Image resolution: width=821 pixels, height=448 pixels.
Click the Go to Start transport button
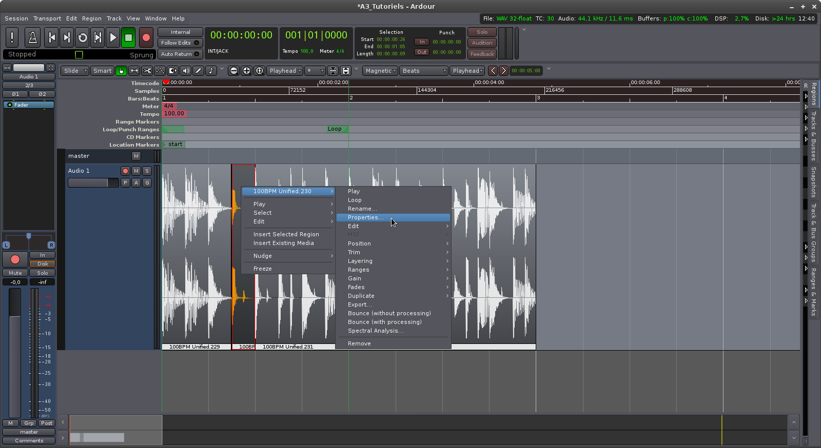pyautogui.click(x=51, y=37)
